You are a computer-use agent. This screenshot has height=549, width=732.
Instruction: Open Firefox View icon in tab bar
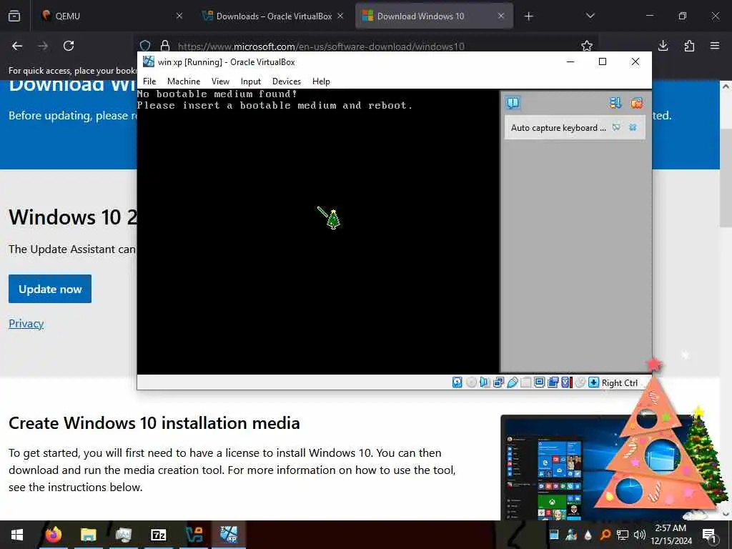[x=14, y=16]
